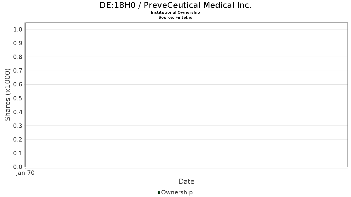
Task: Click the 0.7 y-axis tick label
Action: coord(18,71)
